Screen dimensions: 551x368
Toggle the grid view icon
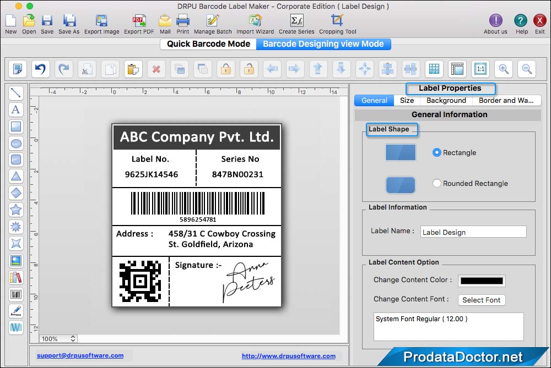pos(434,69)
